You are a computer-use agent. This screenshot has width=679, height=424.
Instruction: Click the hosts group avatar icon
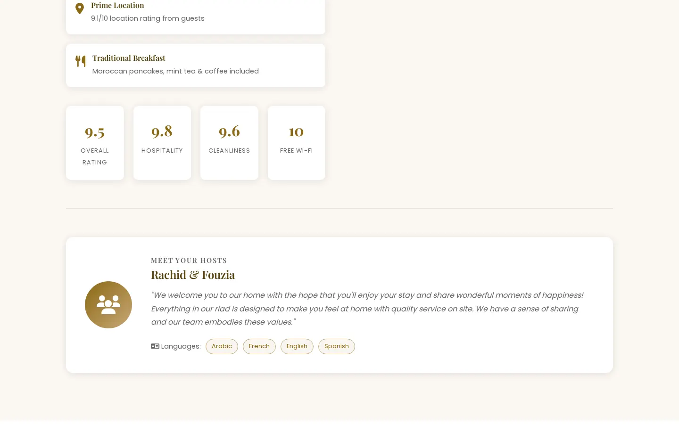pyautogui.click(x=108, y=305)
